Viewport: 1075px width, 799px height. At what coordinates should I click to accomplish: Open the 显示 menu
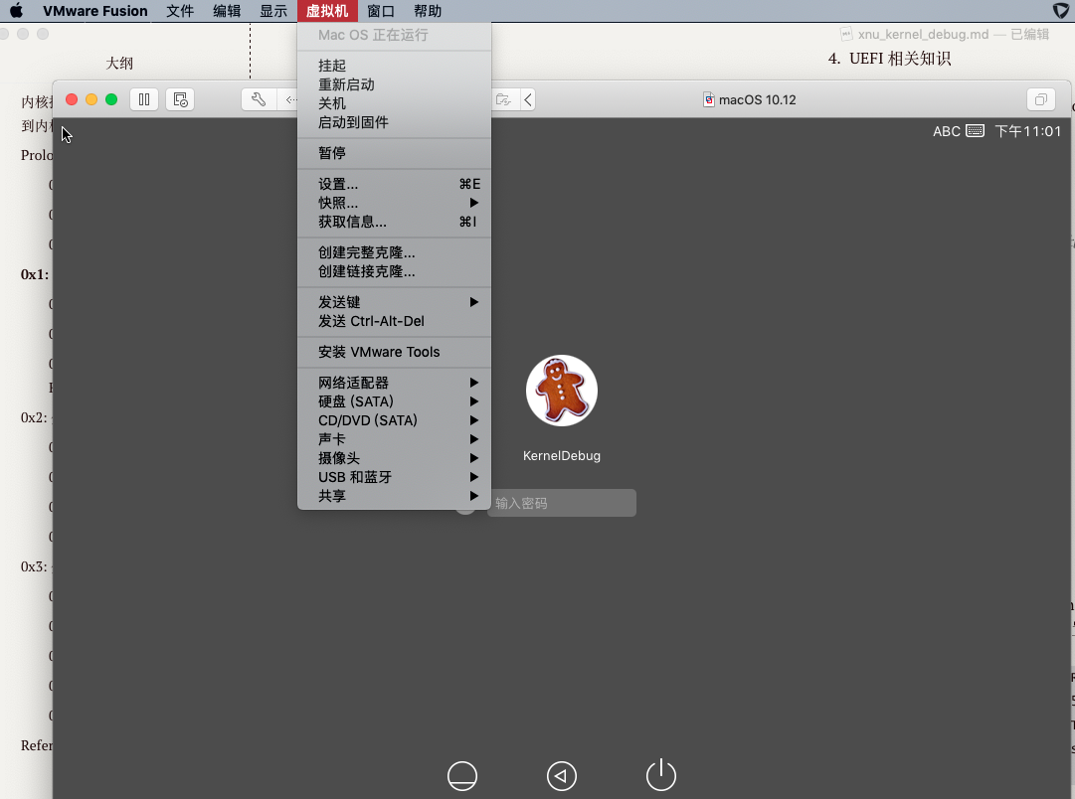[x=272, y=11]
